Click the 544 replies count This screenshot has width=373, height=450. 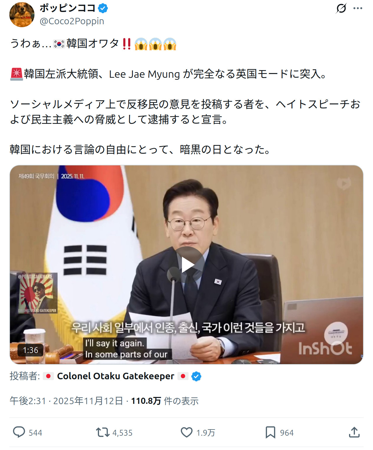click(35, 433)
